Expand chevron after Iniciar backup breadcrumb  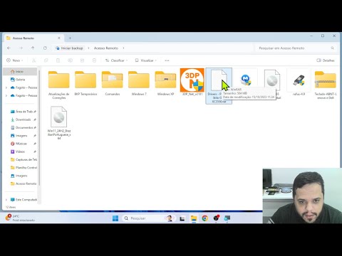pos(88,48)
